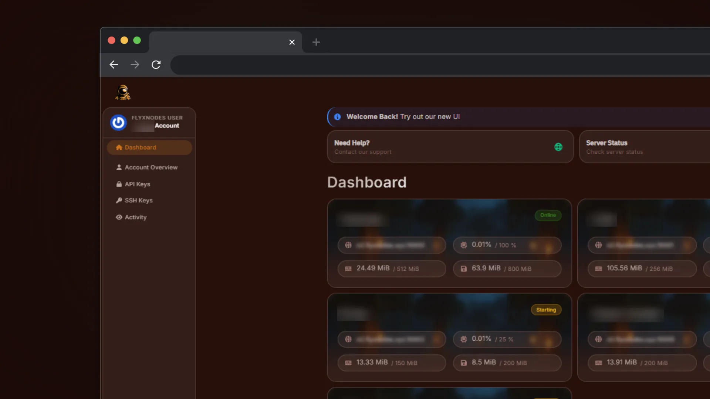Click the power icon next to FlyxNodes User

118,122
